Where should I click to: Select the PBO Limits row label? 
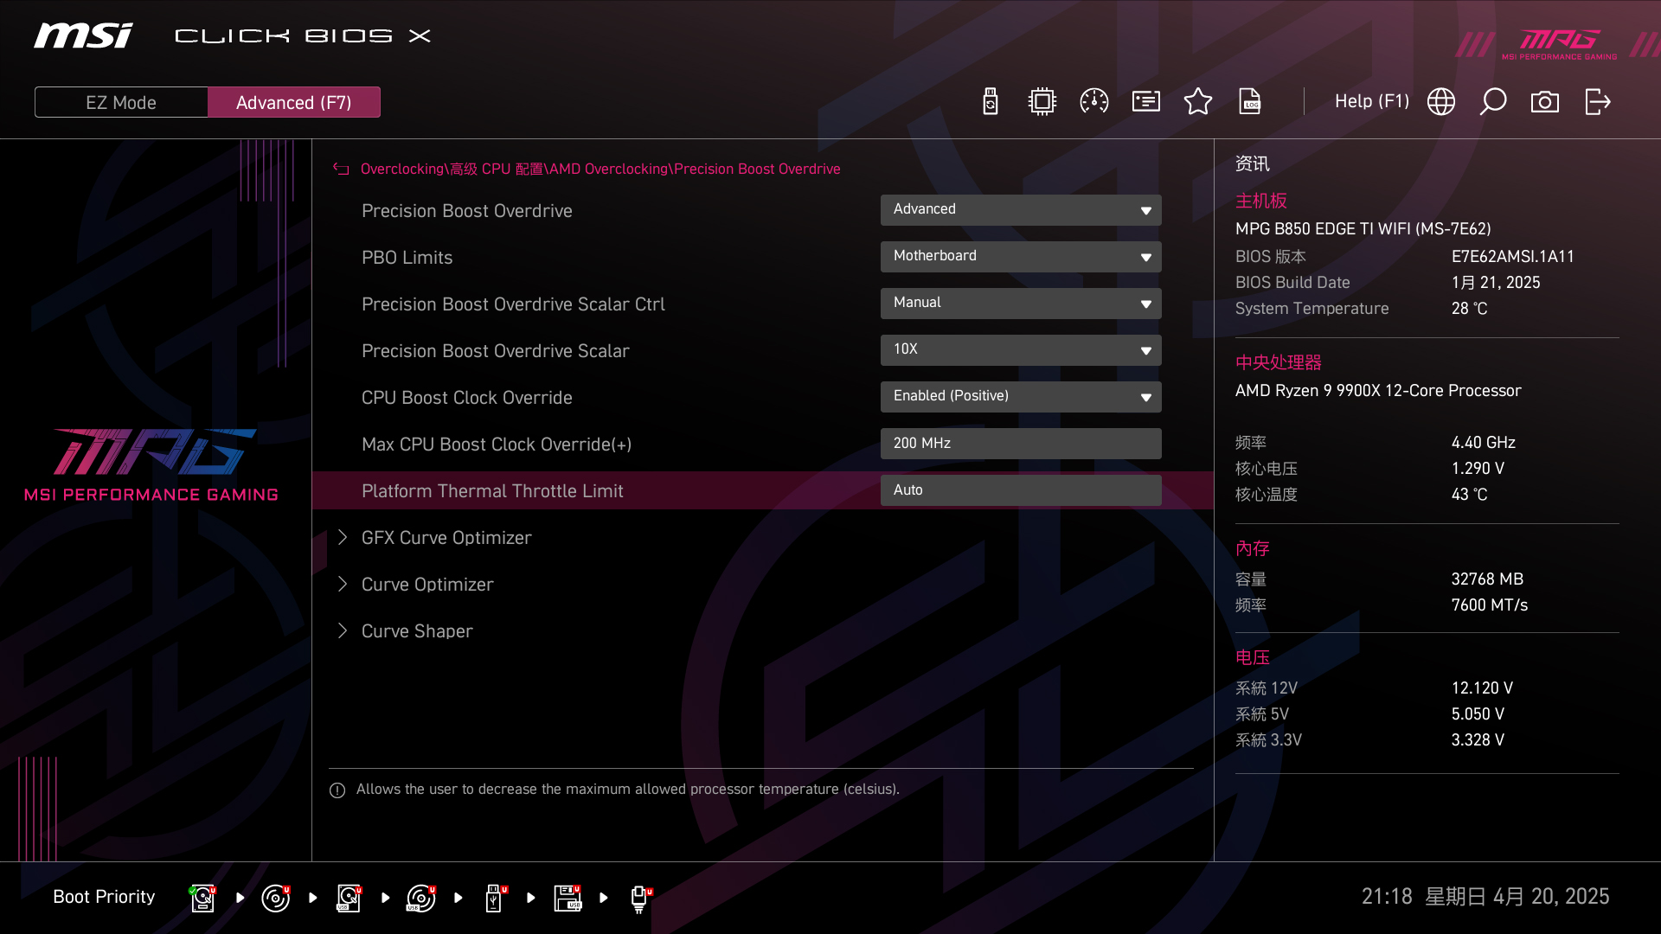407,258
